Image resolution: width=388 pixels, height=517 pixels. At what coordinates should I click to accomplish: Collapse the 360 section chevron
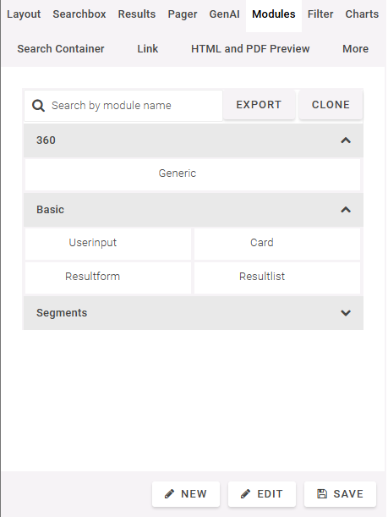pyautogui.click(x=346, y=140)
